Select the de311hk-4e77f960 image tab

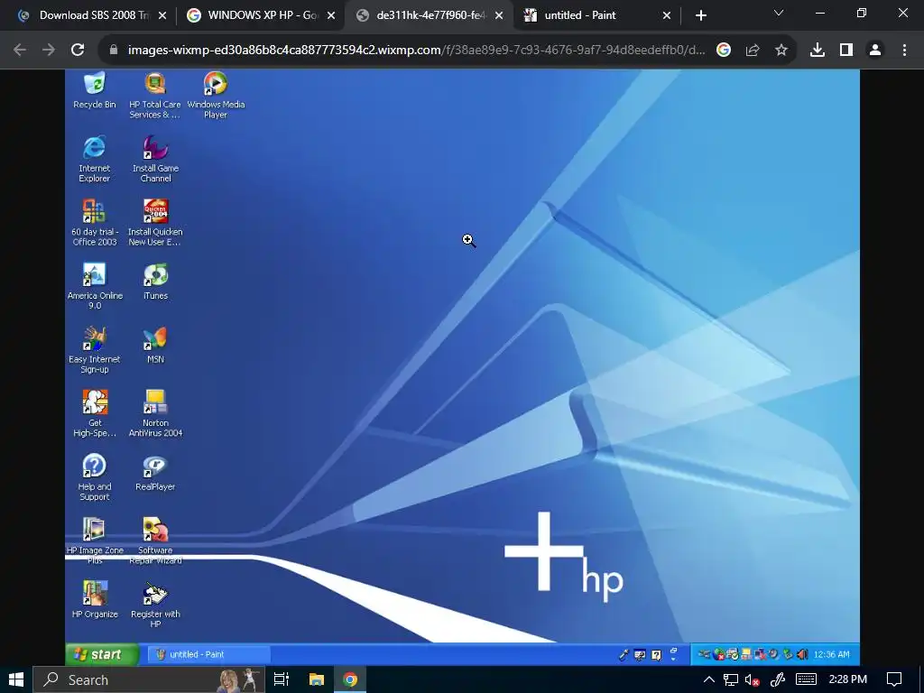(x=430, y=15)
